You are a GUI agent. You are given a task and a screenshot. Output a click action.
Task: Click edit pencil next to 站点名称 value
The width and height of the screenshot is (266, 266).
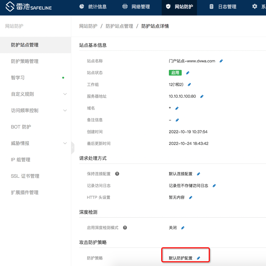221,61
